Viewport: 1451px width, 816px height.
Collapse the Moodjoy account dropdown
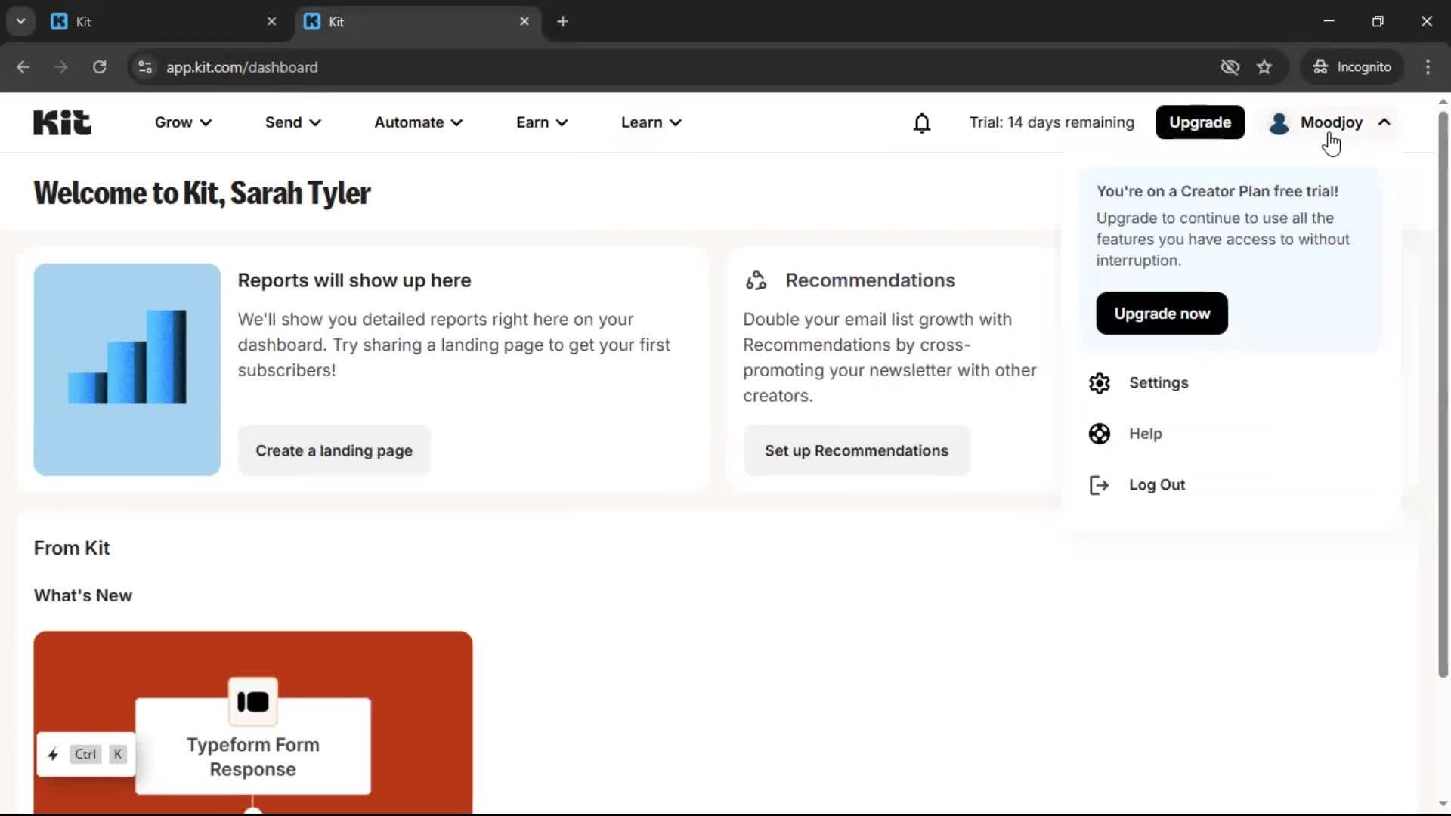1384,122
